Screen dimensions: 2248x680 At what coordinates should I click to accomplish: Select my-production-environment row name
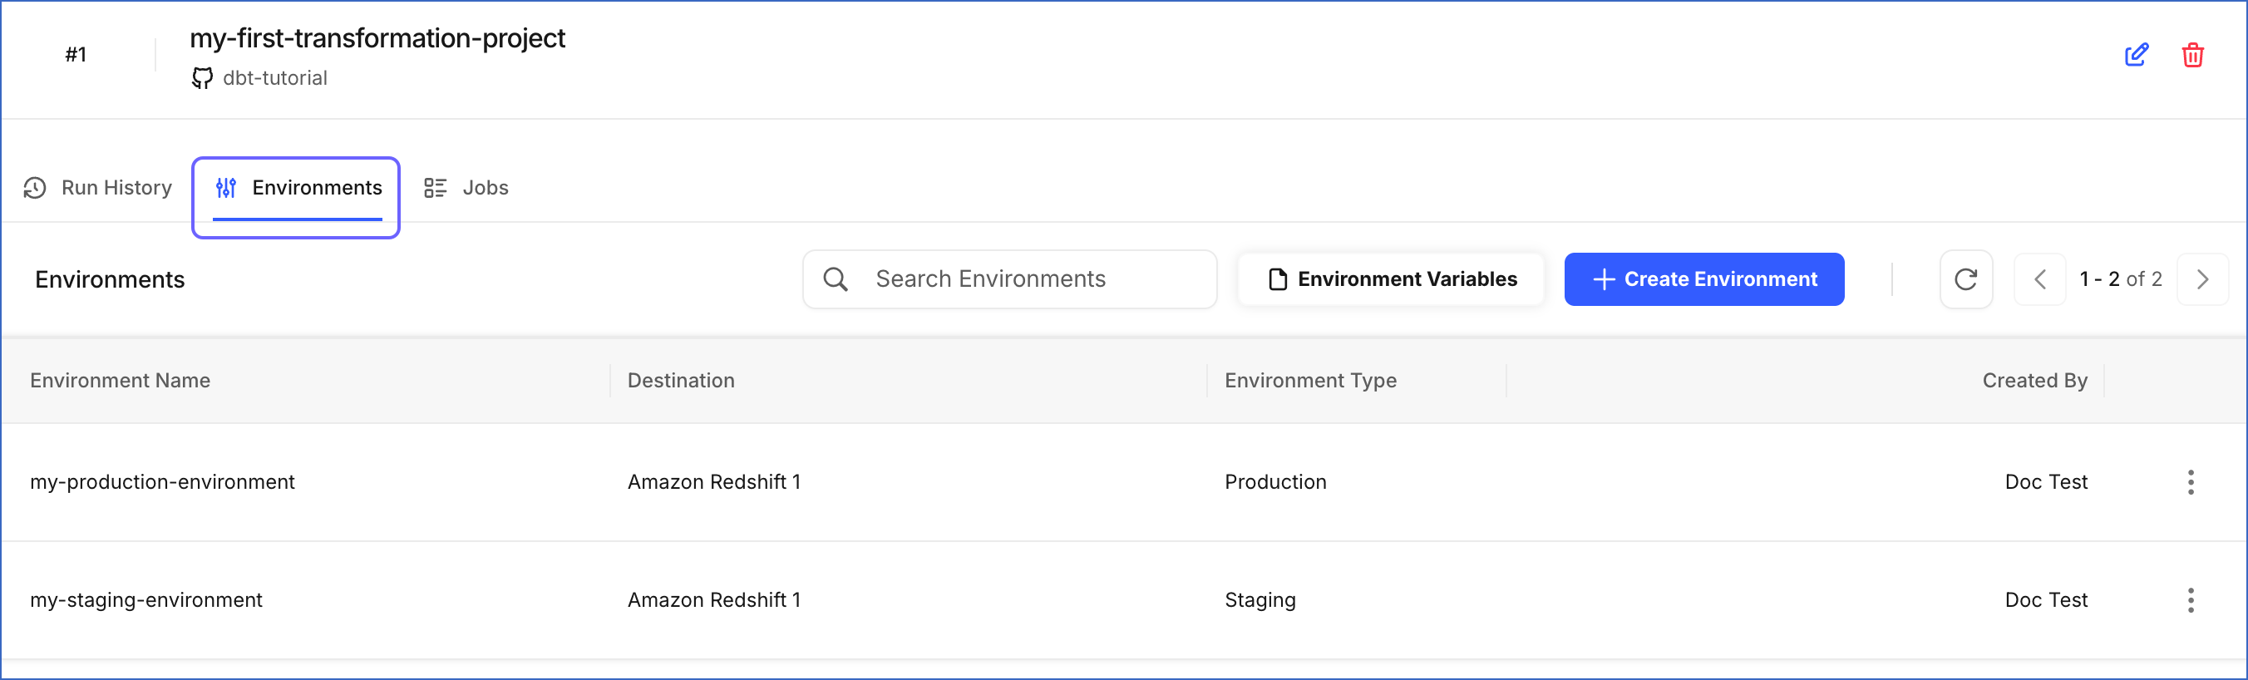[162, 482]
